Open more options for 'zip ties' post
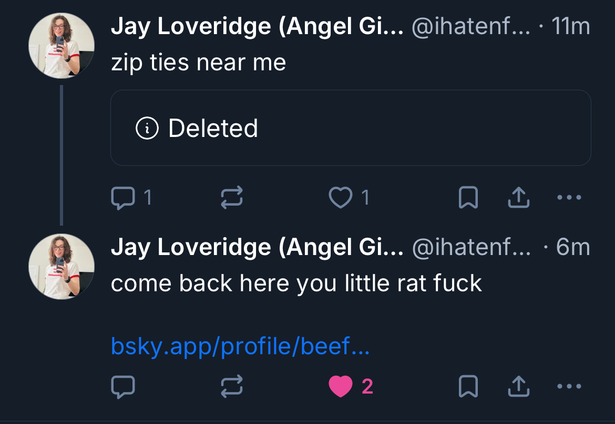The image size is (615, 424). (569, 198)
